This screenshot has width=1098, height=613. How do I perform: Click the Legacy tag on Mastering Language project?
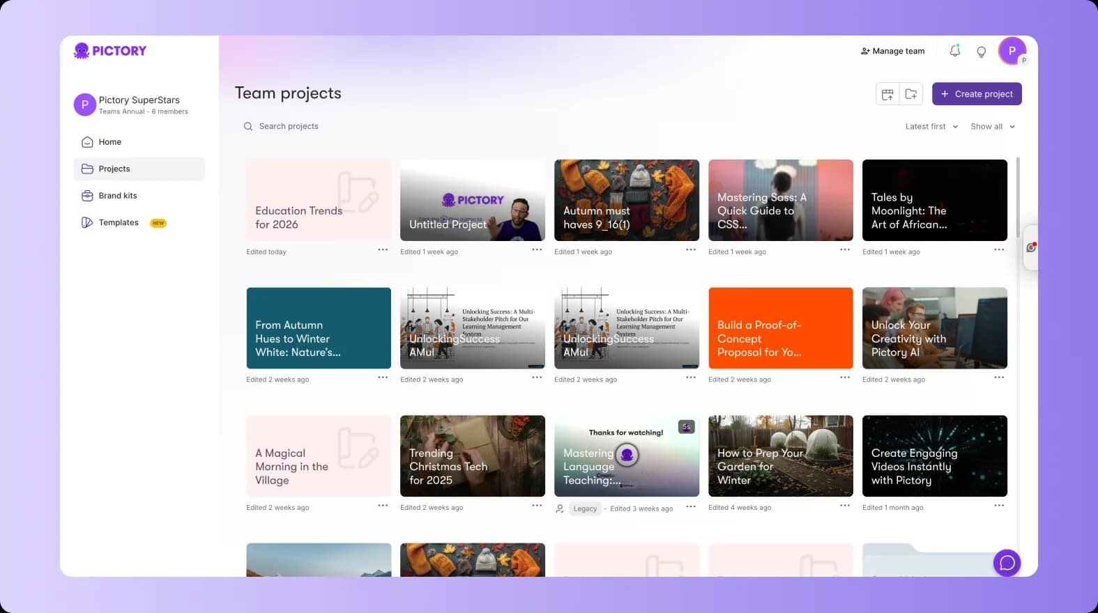pyautogui.click(x=585, y=509)
